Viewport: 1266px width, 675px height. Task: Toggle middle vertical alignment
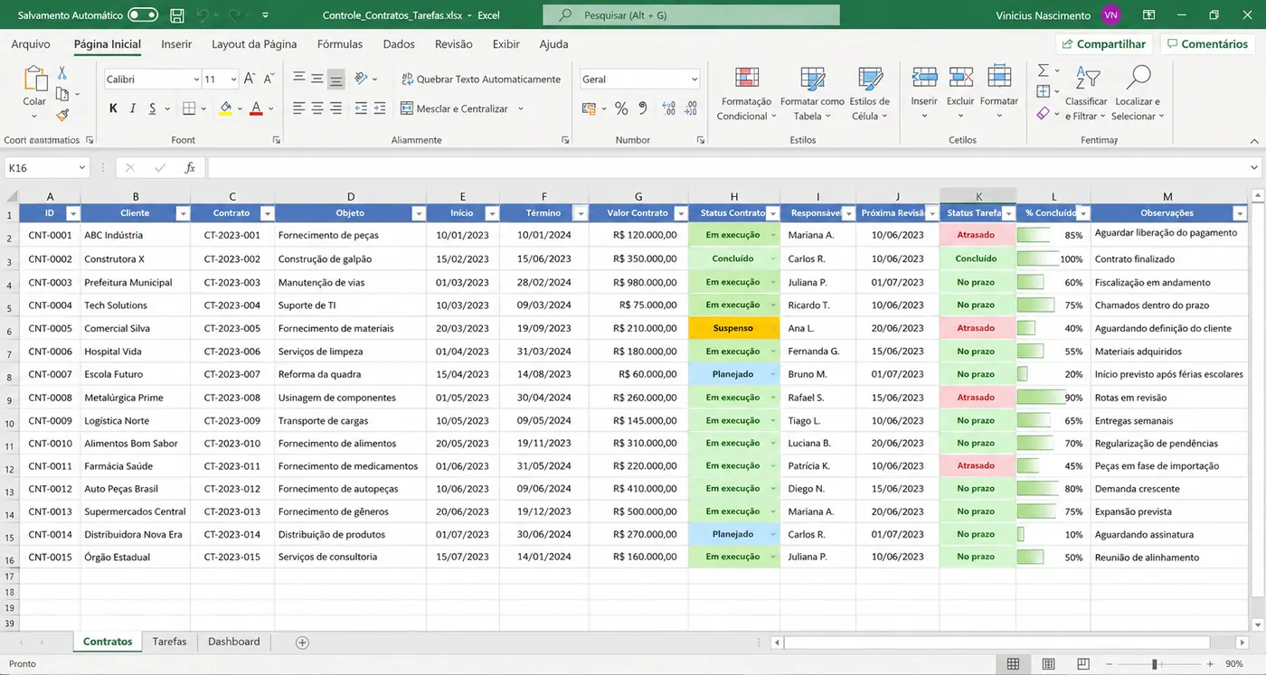click(x=317, y=80)
